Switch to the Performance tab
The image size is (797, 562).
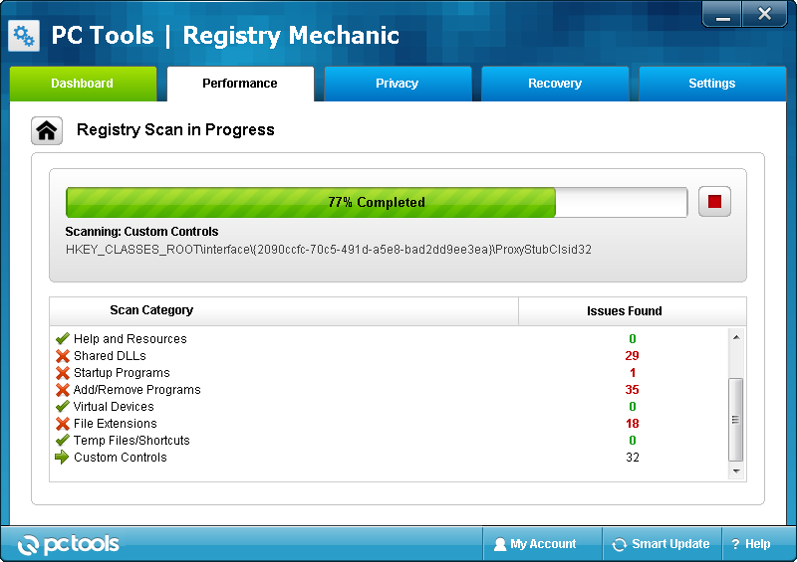pyautogui.click(x=240, y=84)
